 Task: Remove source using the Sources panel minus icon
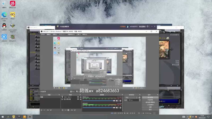coord(65,110)
